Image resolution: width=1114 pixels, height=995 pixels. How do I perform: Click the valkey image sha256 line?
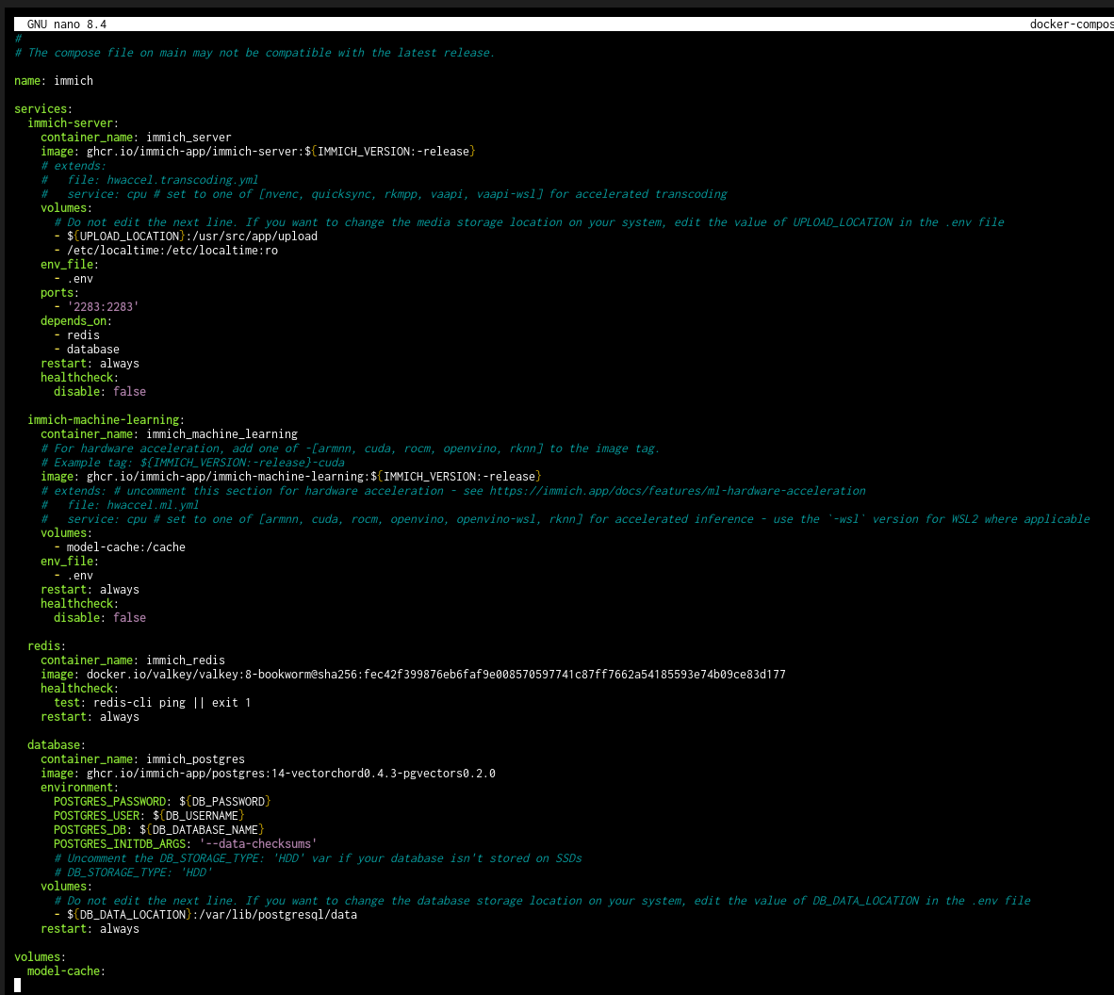coord(413,675)
